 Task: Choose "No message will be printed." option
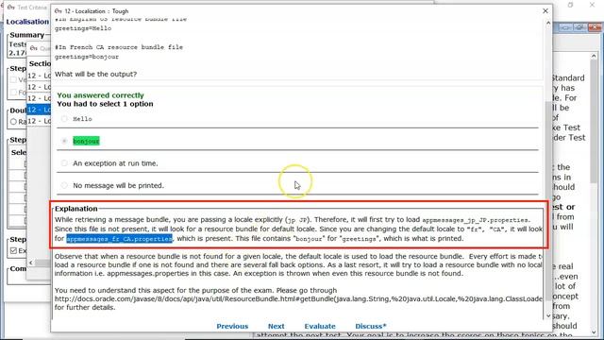coord(64,185)
